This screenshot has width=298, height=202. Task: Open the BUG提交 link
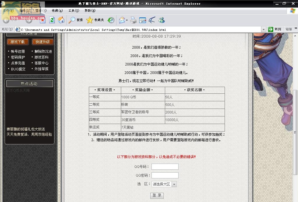(x=18, y=69)
